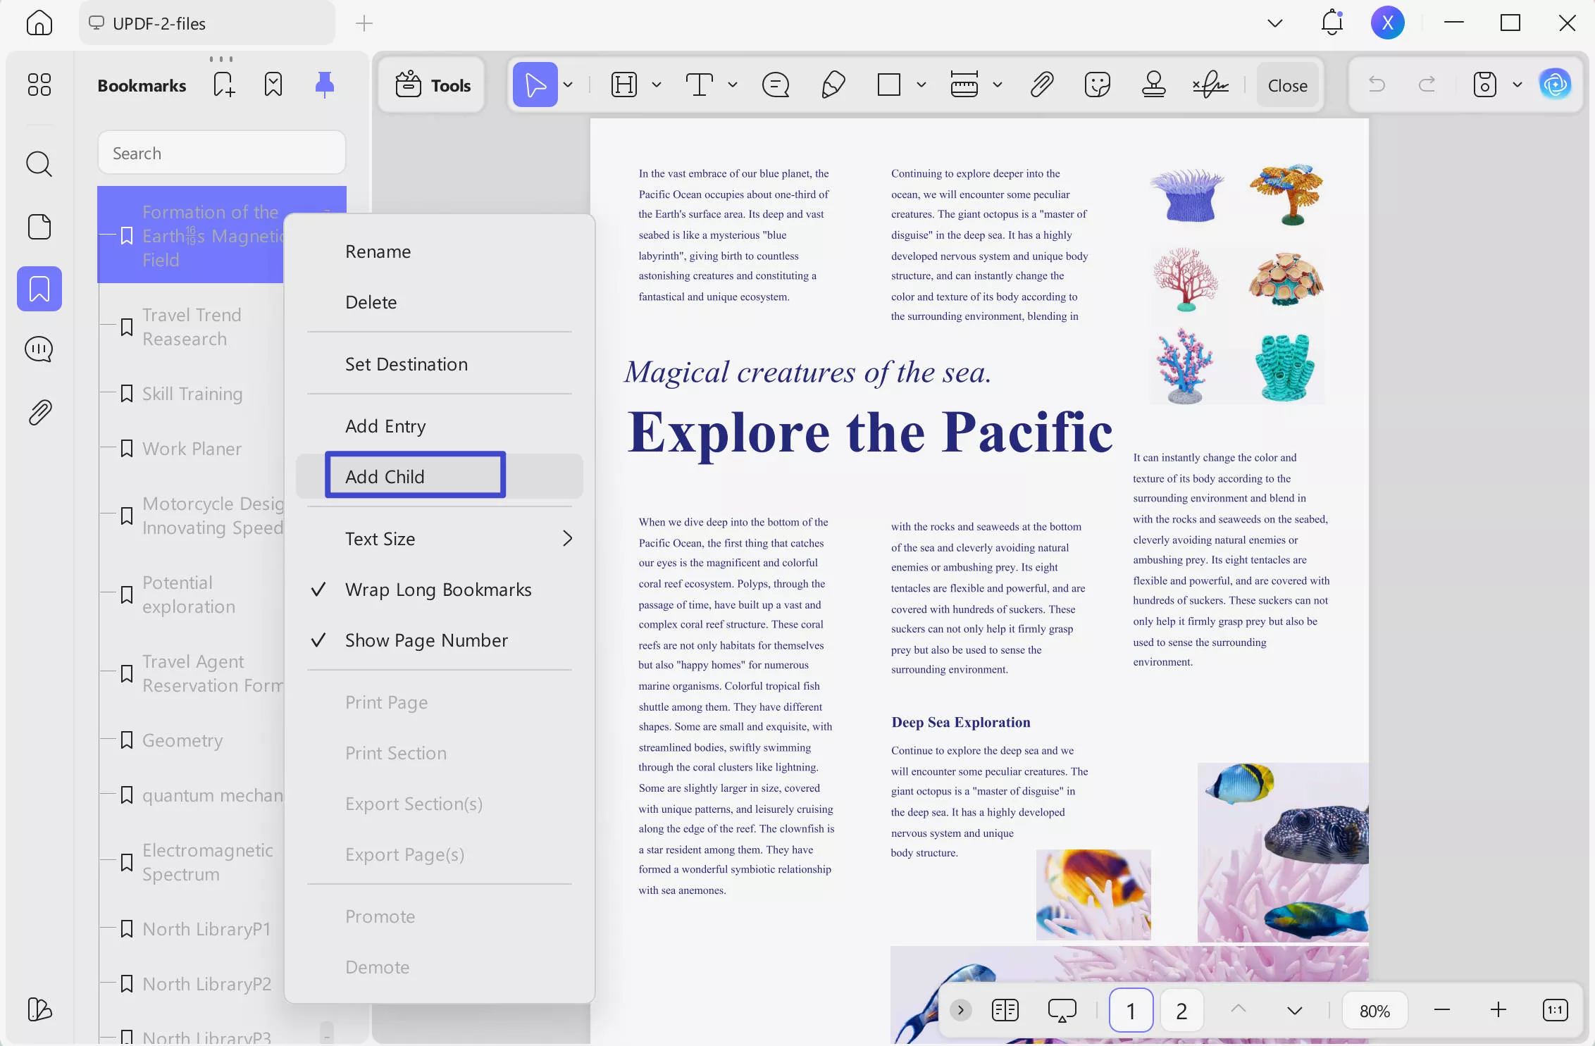
Task: Open the Tools button
Action: [433, 85]
